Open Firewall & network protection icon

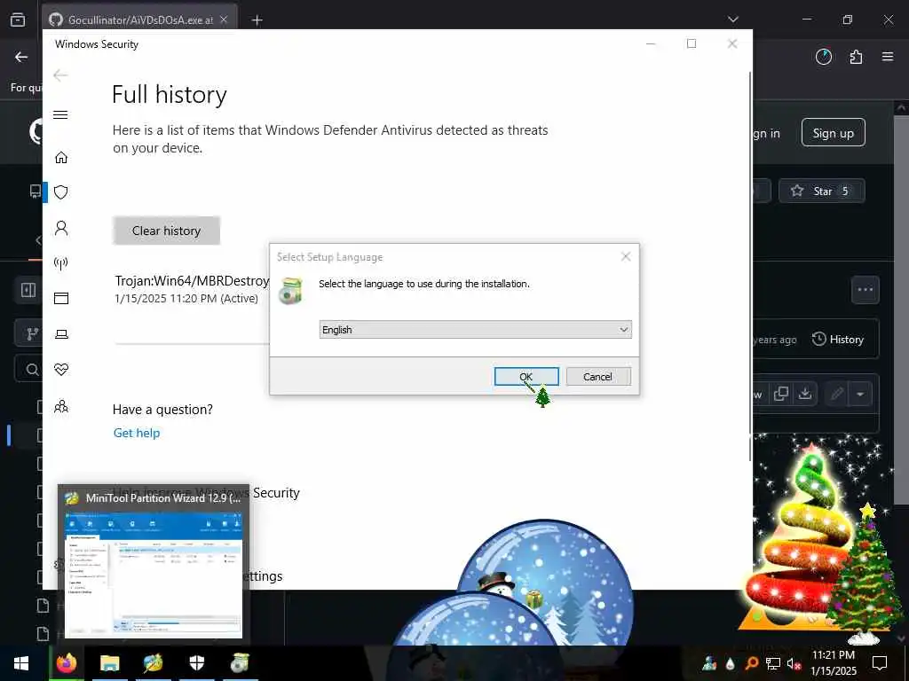[61, 263]
